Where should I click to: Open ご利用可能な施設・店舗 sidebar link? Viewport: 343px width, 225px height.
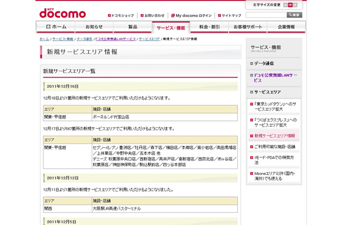click(275, 147)
